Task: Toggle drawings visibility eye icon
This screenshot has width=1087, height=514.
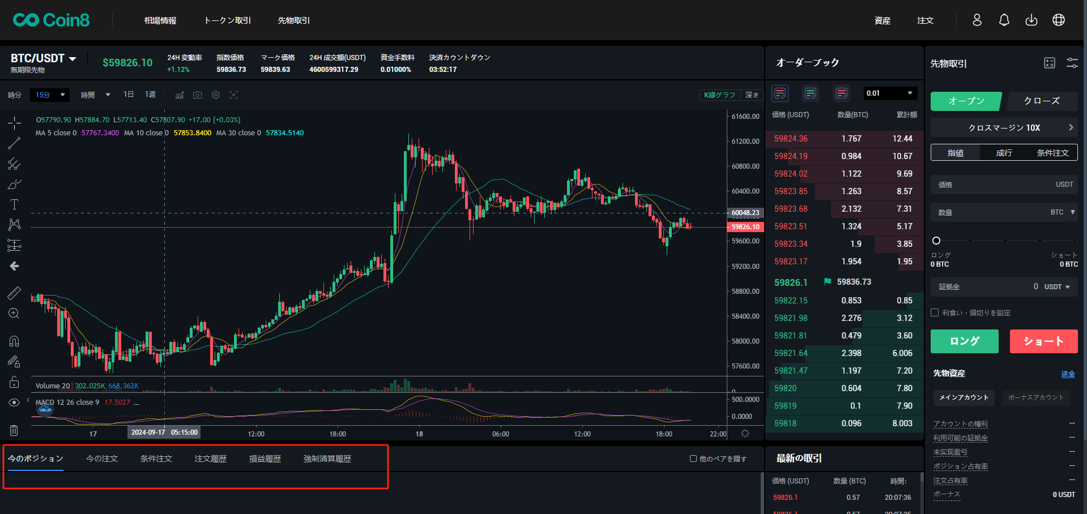Action: tap(14, 402)
